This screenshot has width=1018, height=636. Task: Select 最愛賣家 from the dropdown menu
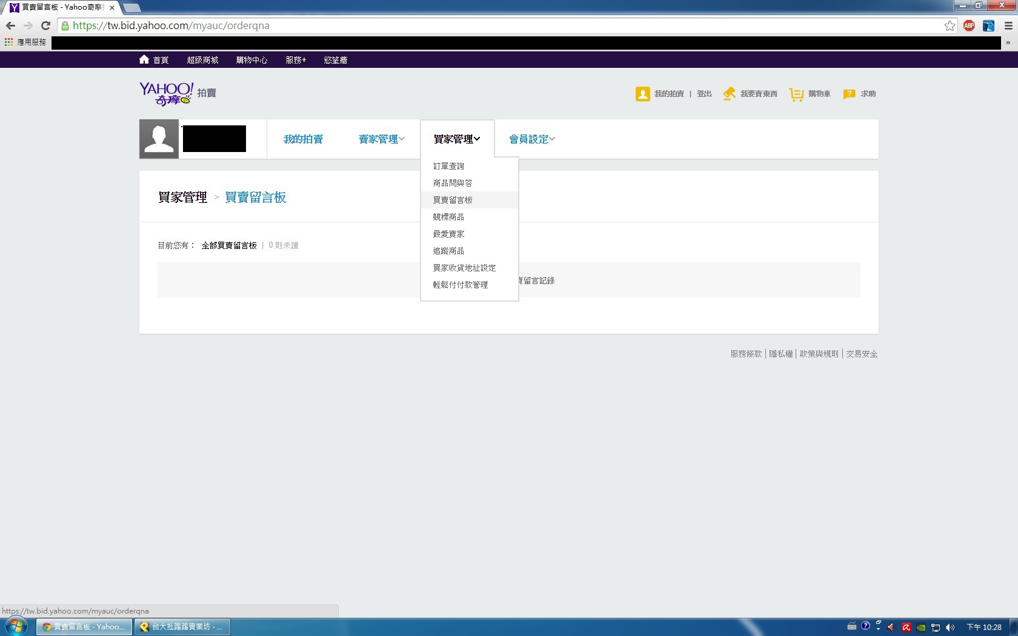point(470,234)
